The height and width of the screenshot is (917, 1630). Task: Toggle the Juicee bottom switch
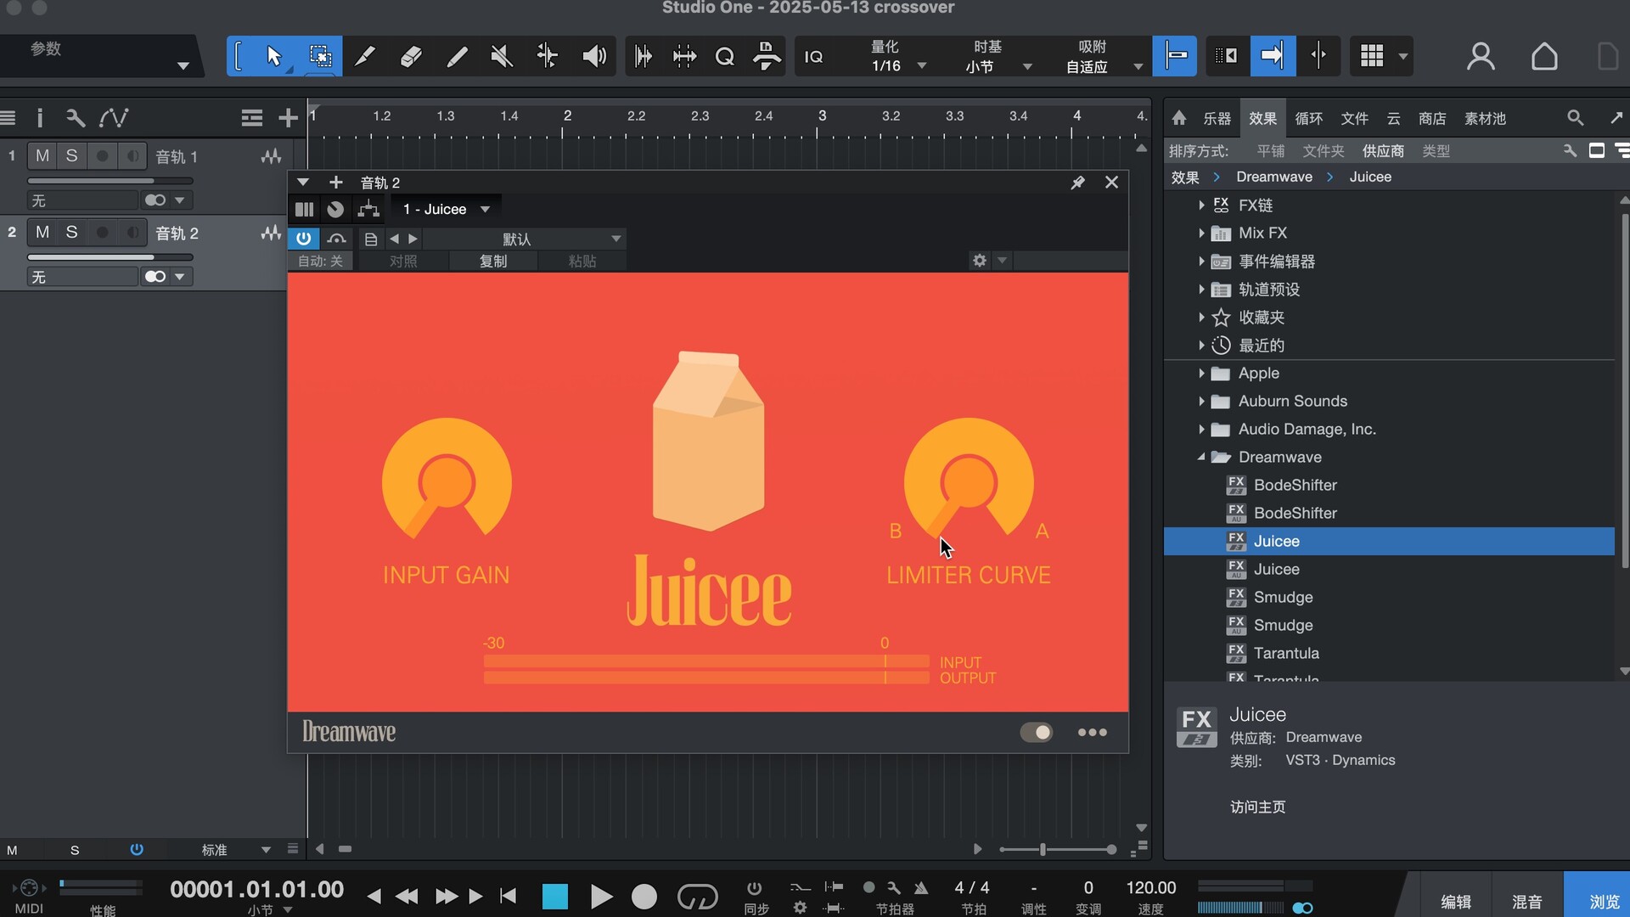click(x=1036, y=732)
